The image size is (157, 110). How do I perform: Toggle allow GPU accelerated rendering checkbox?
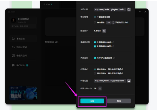[x=95, y=58]
